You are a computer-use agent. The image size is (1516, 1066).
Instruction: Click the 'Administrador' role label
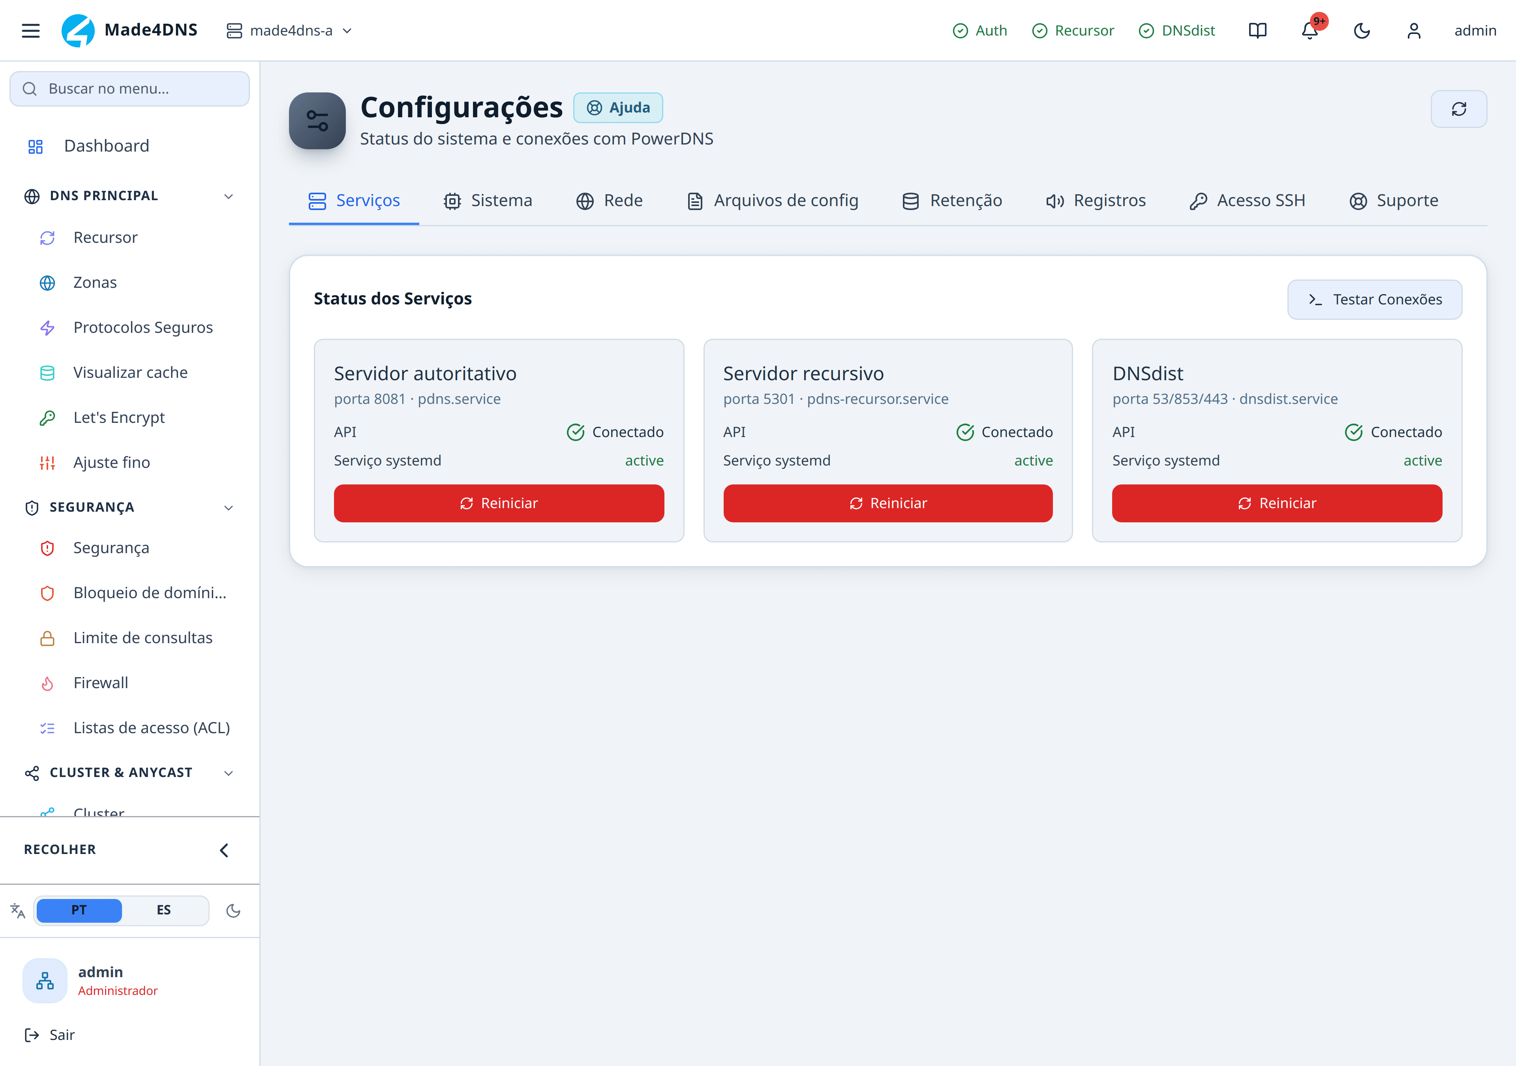(118, 991)
